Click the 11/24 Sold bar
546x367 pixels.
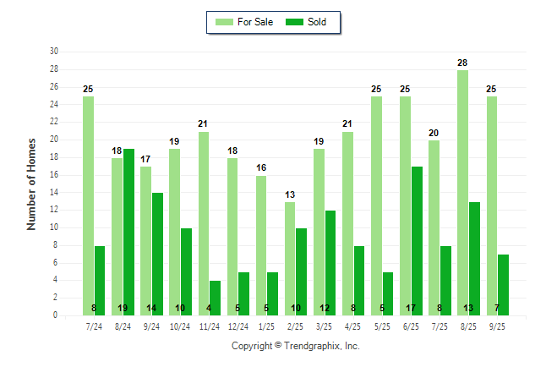tap(216, 298)
